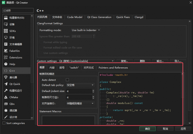193x134 pixels.
Task: Select the CMake category icon
Action: (x=6, y=97)
